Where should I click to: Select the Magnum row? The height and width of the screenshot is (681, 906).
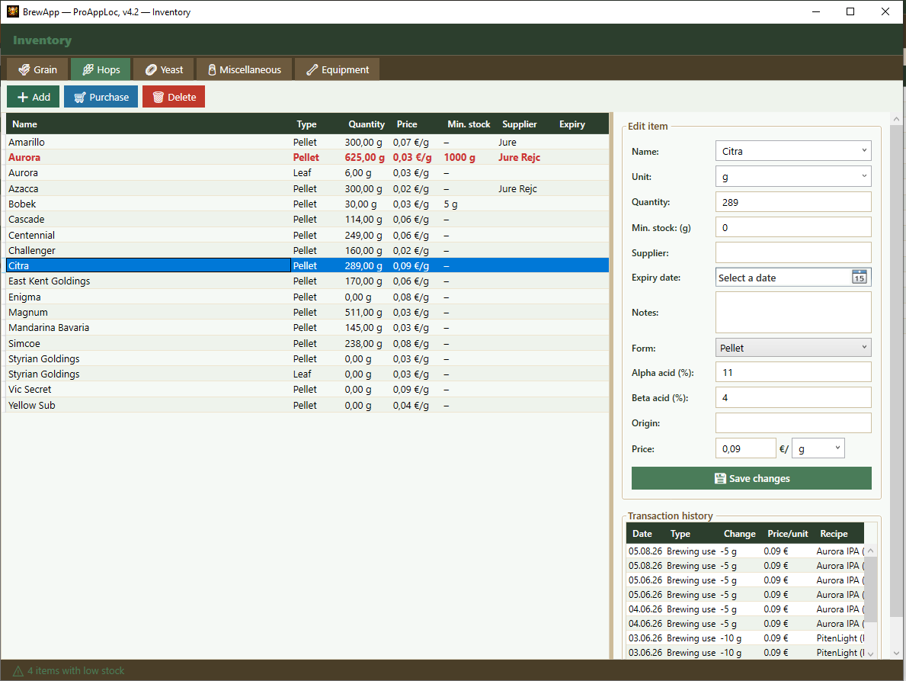tap(307, 312)
